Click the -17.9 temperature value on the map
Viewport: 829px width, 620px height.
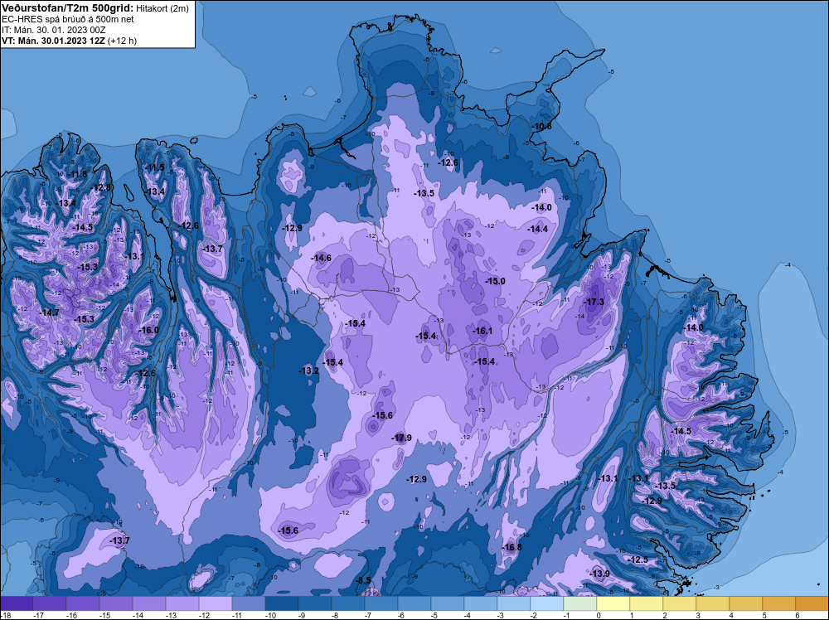[401, 438]
